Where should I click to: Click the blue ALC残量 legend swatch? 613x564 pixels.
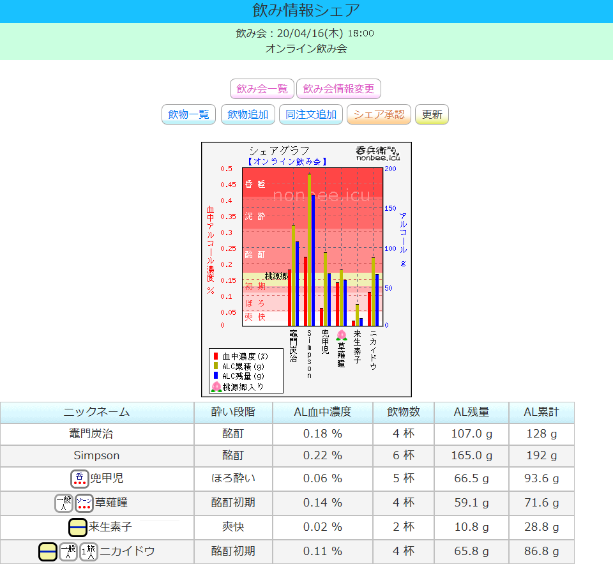tap(216, 376)
